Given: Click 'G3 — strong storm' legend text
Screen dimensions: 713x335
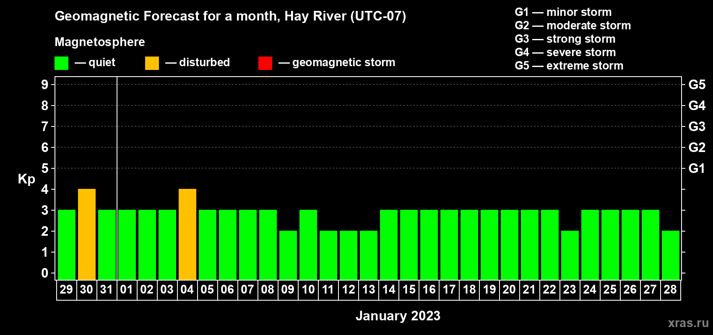Looking at the screenshot, I should [x=565, y=39].
